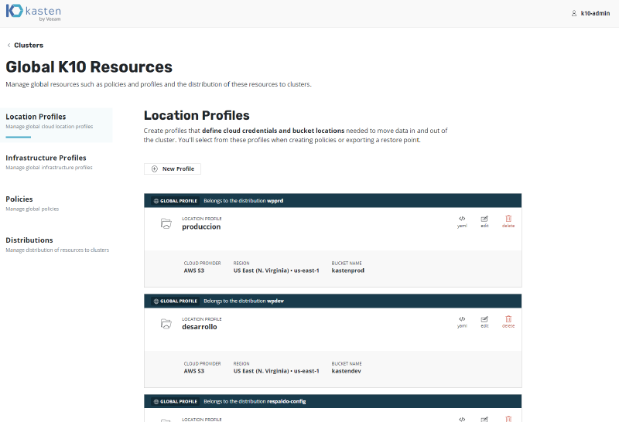Edit the desarrollo profile
This screenshot has height=422, width=619.
coord(484,322)
